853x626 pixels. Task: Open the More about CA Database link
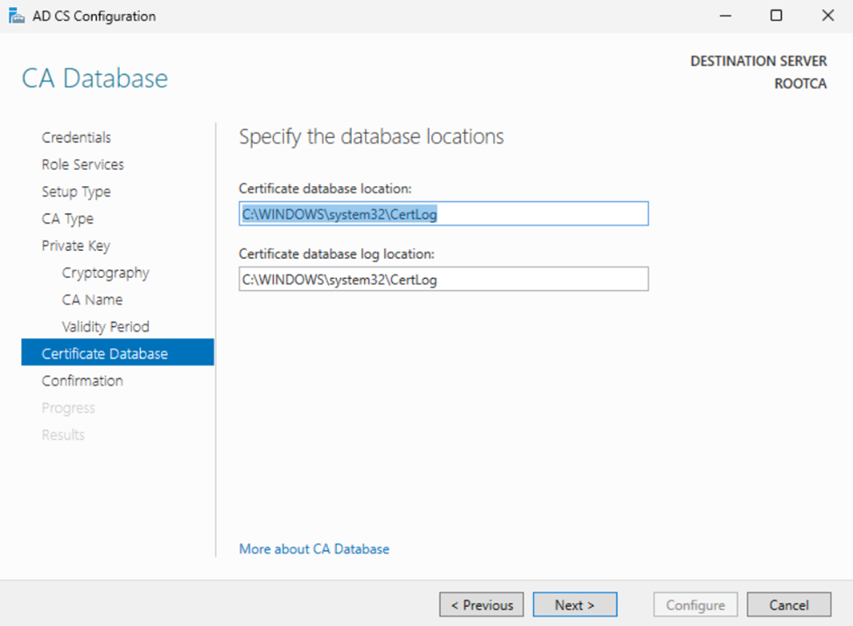tap(314, 549)
